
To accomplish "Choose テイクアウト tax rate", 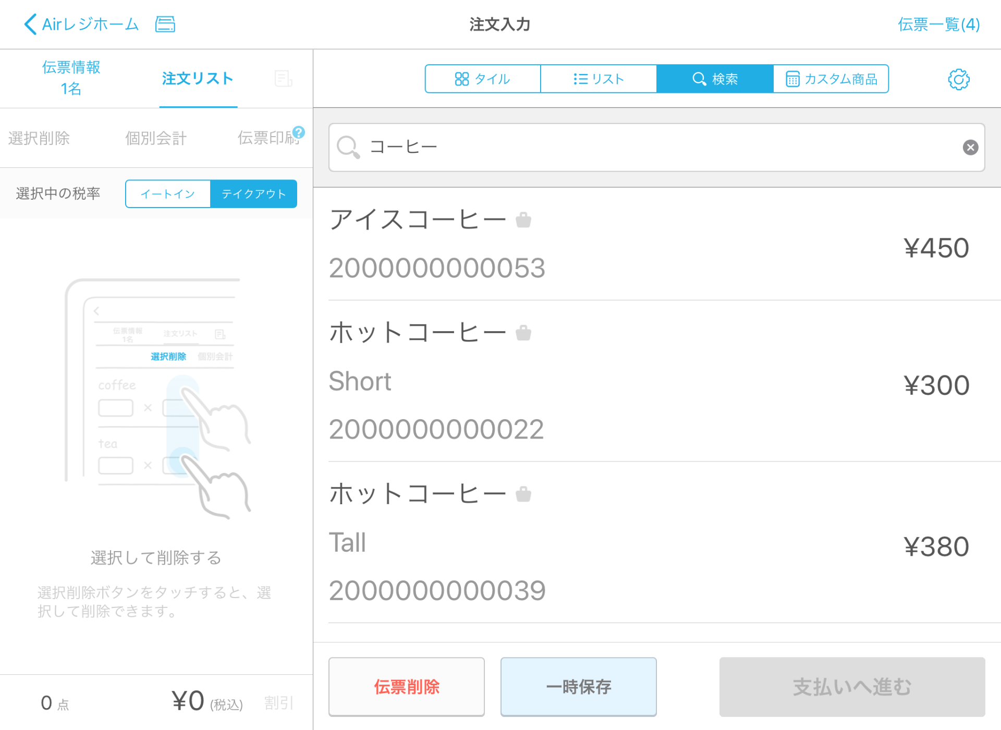I will pyautogui.click(x=254, y=194).
